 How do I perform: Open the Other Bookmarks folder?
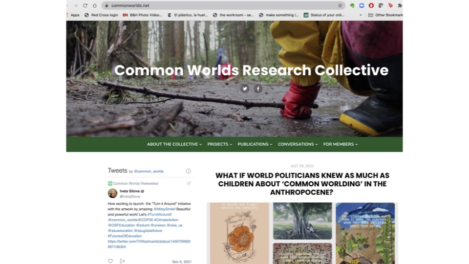pos(385,15)
